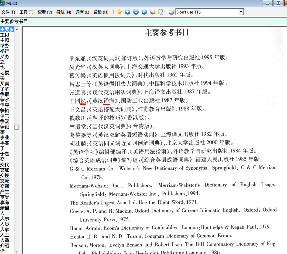Select 人工 in the word list
Screen dimensions: 287x254
click(5, 235)
